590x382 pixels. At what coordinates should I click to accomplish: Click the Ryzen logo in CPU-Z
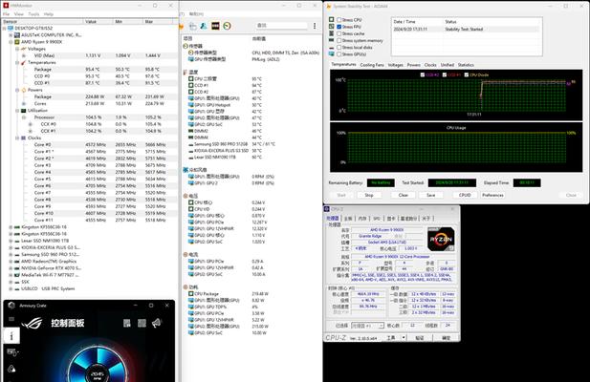pos(441,239)
